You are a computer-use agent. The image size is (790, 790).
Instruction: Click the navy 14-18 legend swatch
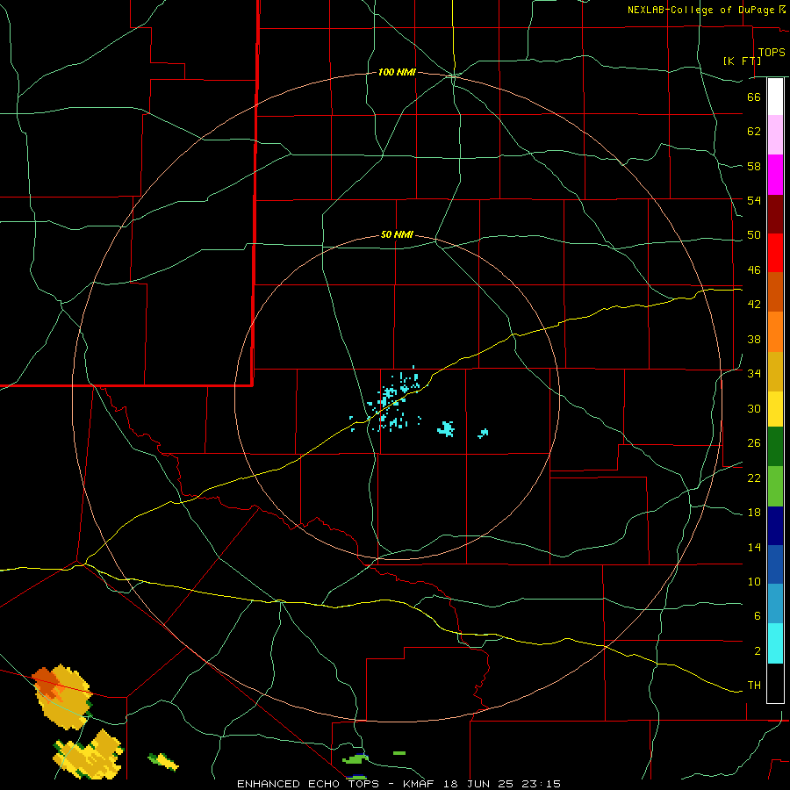point(775,526)
